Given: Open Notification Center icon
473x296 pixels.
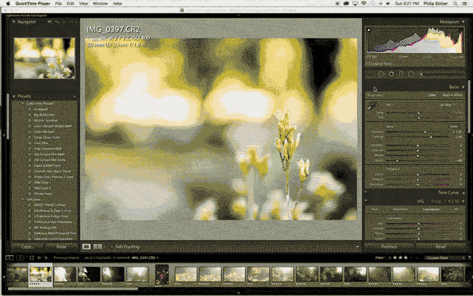Looking at the screenshot, I should click(x=465, y=3).
